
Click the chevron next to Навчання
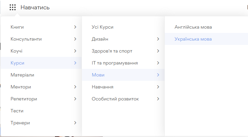pyautogui.click(x=158, y=87)
